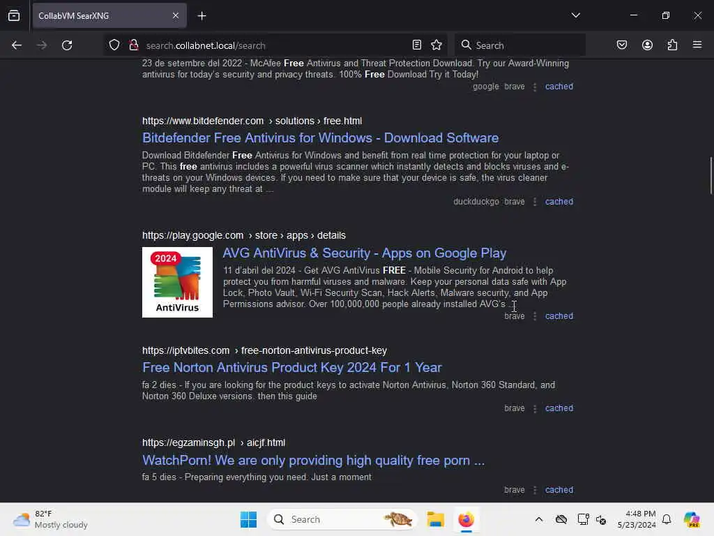
Task: Click 'duckduckgo' engine label on Bitdefender result
Action: coord(476,202)
